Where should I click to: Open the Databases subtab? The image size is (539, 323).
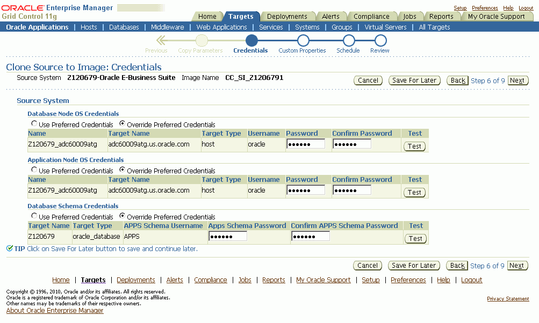[x=124, y=27]
